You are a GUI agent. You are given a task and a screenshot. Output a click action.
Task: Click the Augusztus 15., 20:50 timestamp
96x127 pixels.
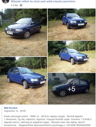pyautogui.click(x=15, y=111)
